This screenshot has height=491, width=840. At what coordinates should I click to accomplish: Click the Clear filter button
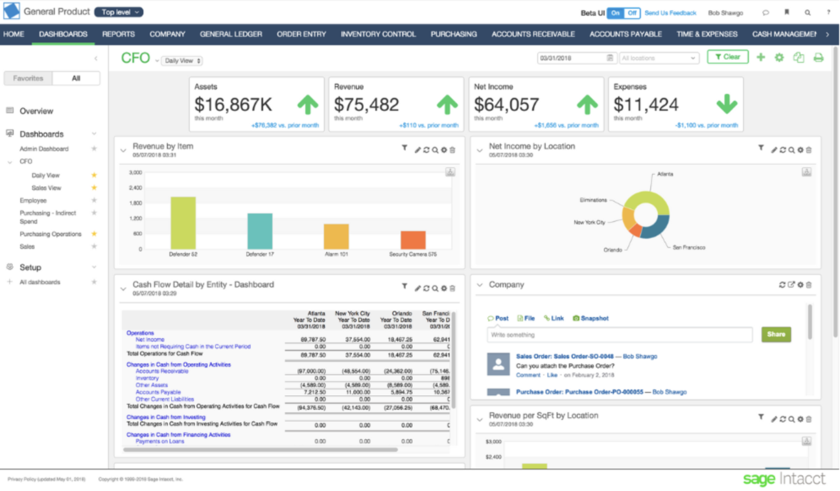[727, 56]
